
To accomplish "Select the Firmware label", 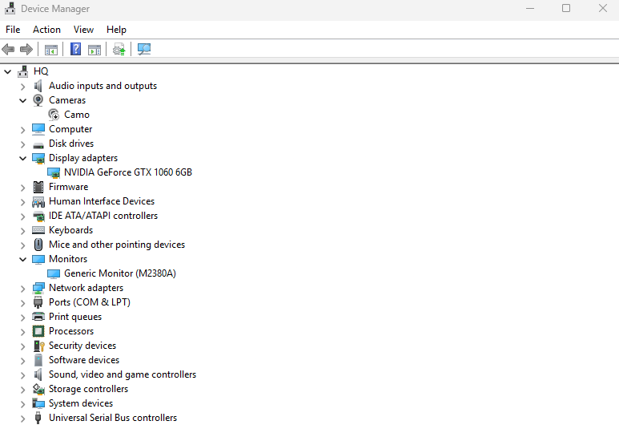I will pos(68,187).
